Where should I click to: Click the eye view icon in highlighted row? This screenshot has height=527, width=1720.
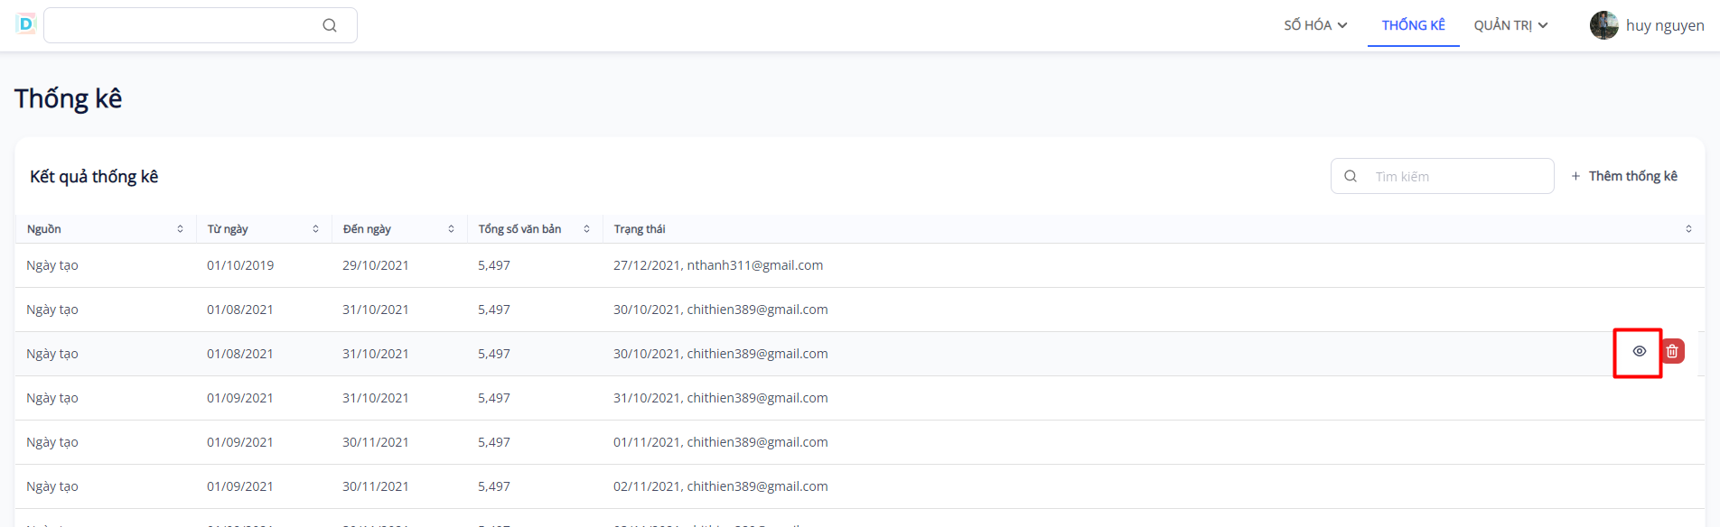coord(1639,352)
